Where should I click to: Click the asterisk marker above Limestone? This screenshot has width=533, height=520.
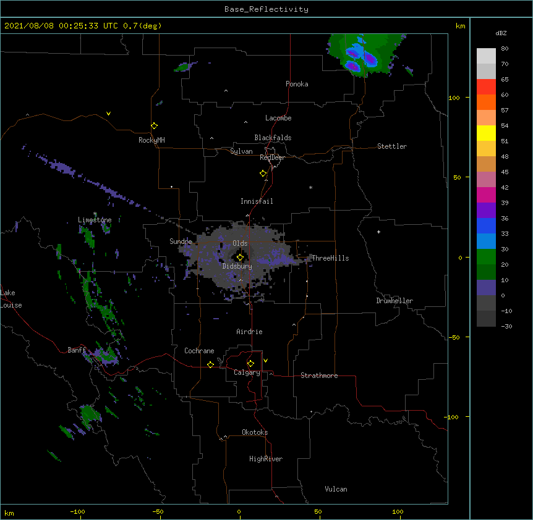click(x=95, y=214)
